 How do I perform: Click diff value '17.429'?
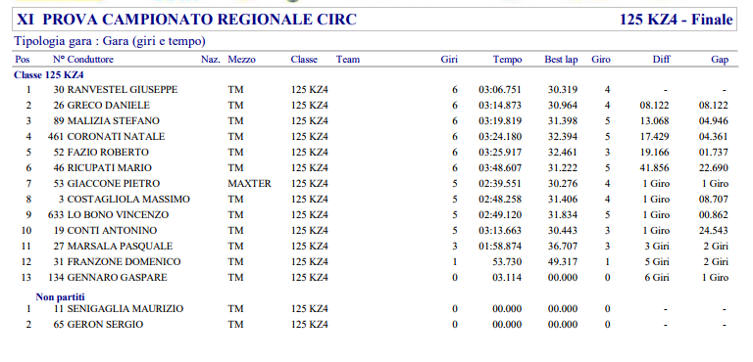tap(654, 137)
